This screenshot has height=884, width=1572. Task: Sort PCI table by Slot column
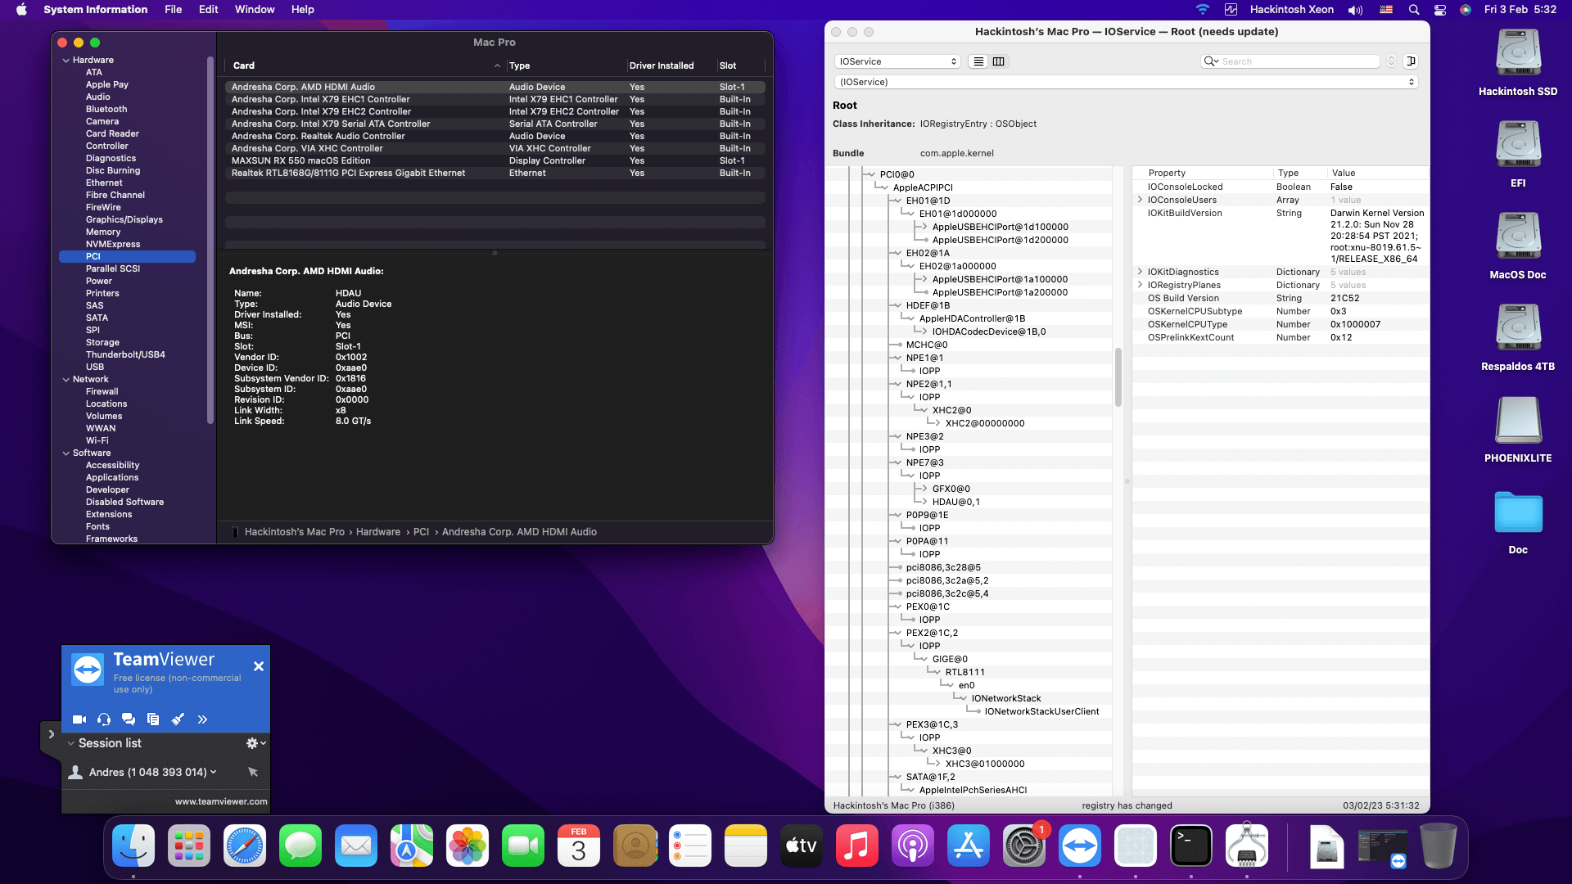(x=740, y=65)
